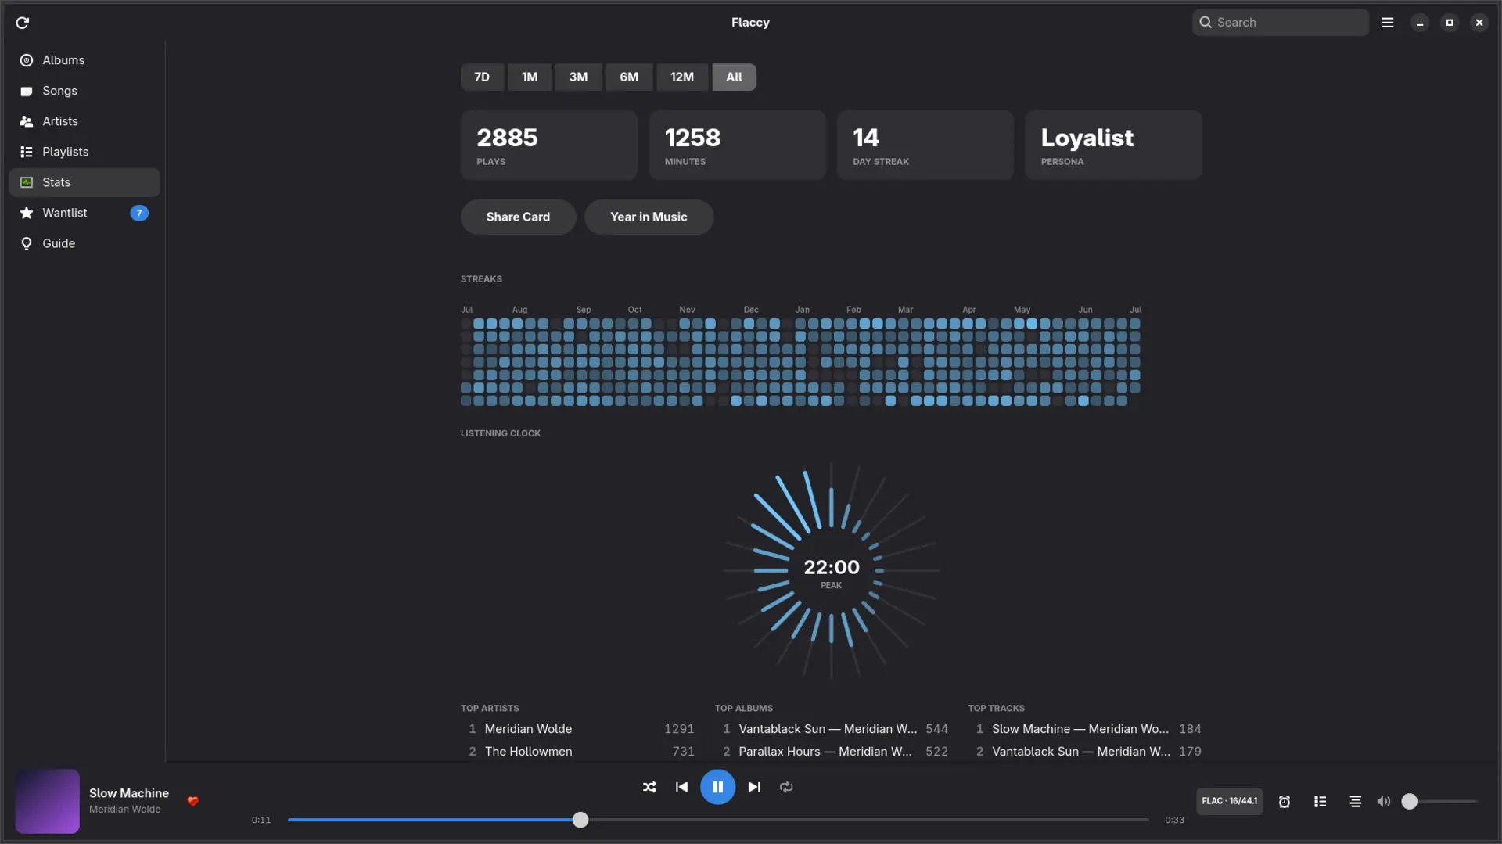This screenshot has height=844, width=1502.
Task: Toggle the heart favorite for Slow Machine
Action: point(193,801)
